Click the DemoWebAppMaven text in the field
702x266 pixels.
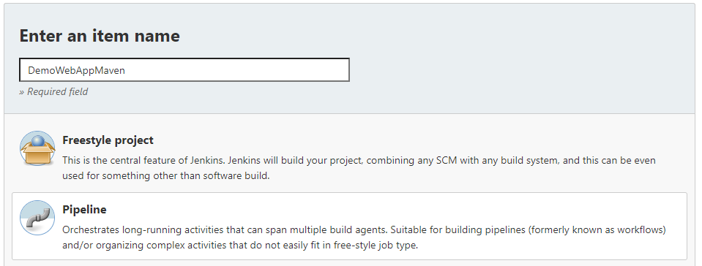tap(76, 70)
